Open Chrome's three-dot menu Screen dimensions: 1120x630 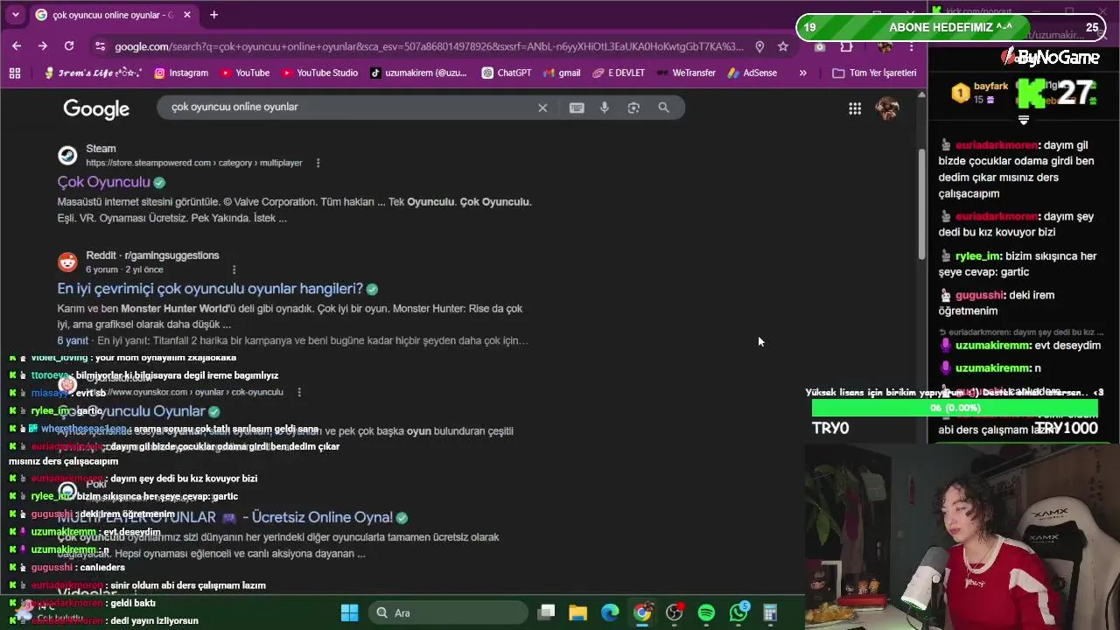(912, 46)
